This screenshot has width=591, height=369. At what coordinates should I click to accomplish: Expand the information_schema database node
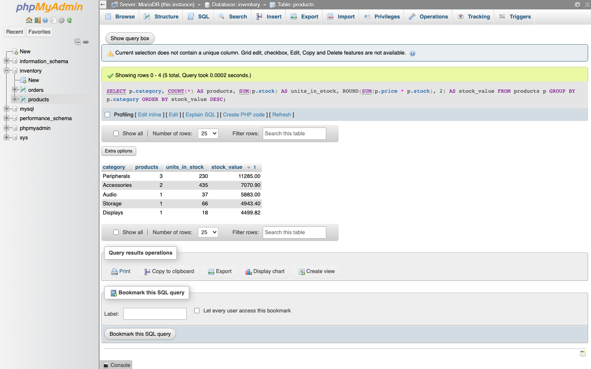point(7,61)
